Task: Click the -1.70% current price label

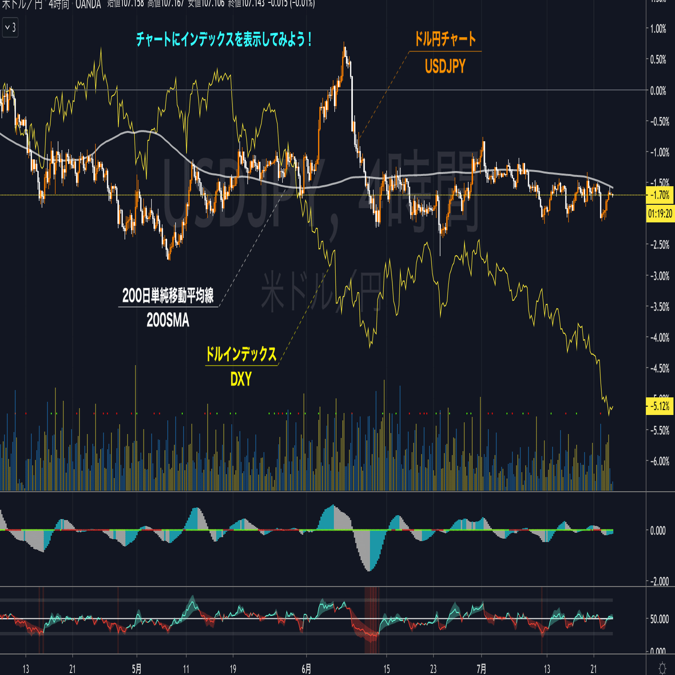Action: point(660,196)
